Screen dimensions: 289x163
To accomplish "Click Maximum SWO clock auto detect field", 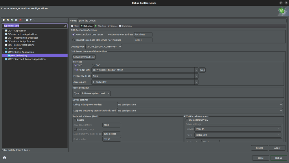I will point(111,134).
